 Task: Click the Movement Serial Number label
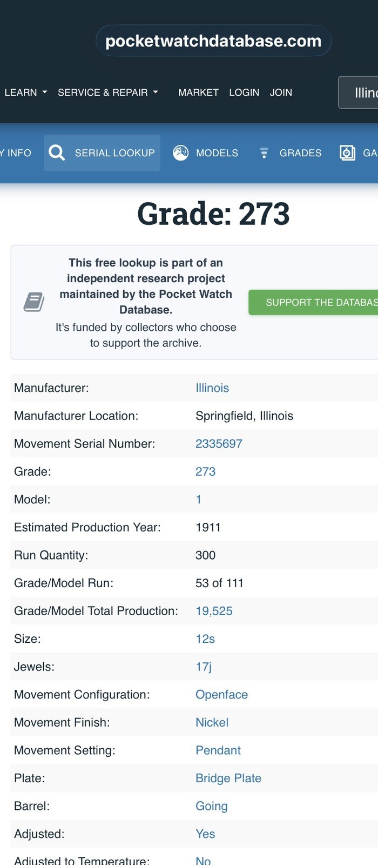pos(84,443)
